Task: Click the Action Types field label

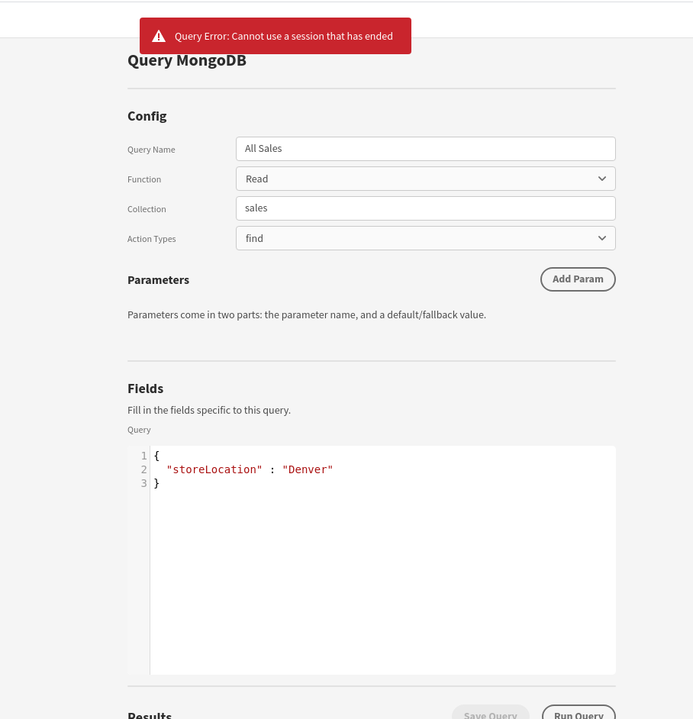Action: (151, 239)
